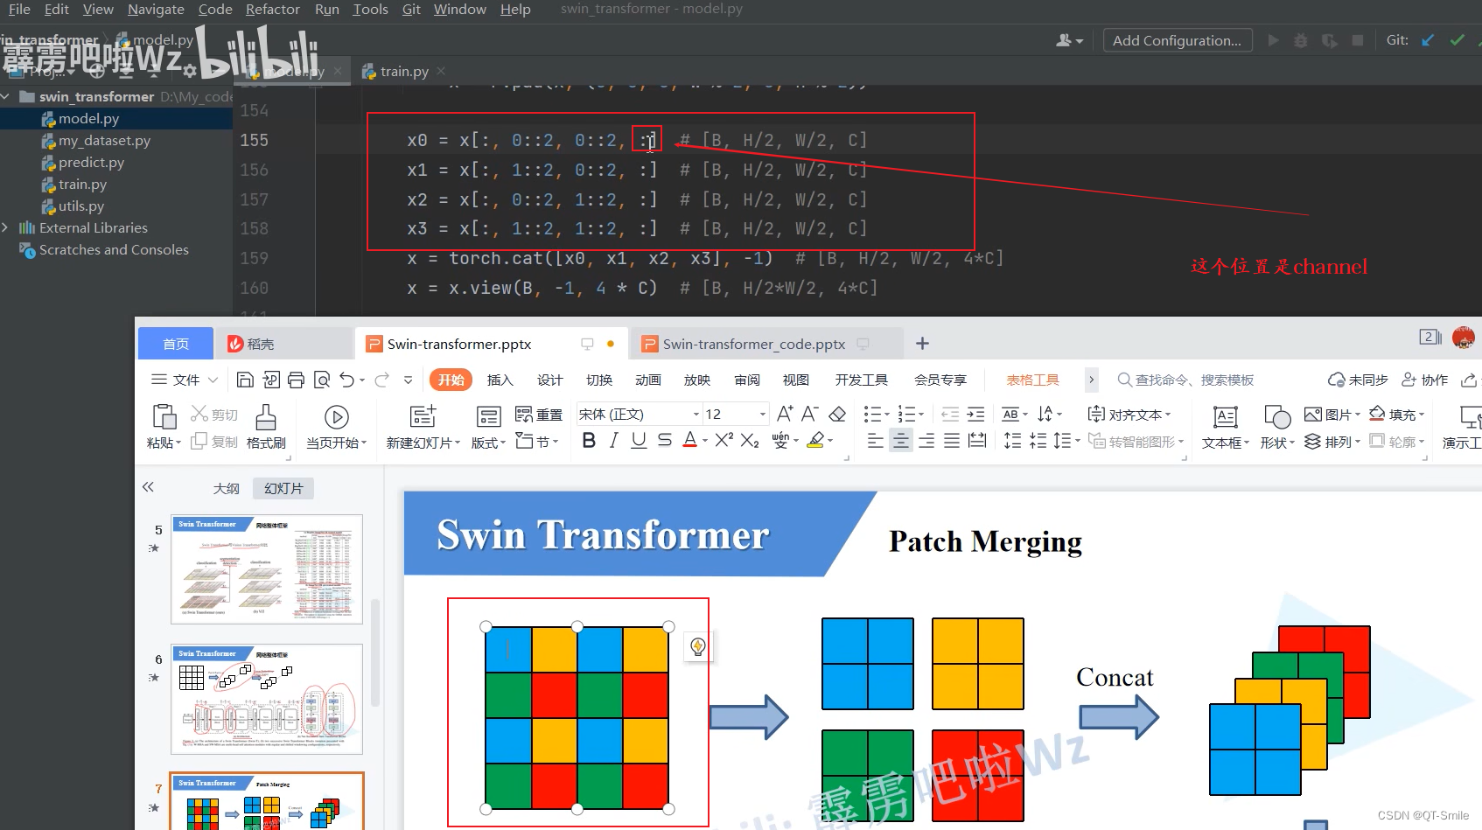Open the font size dropdown

(763, 415)
